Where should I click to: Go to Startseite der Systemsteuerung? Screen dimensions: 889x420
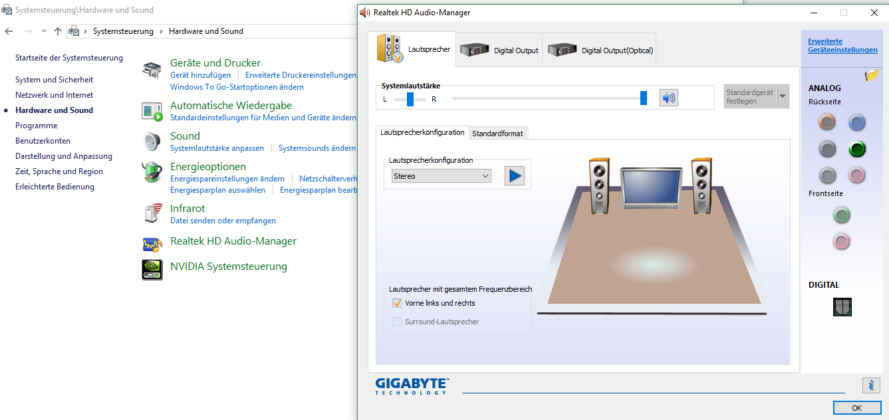tap(69, 58)
